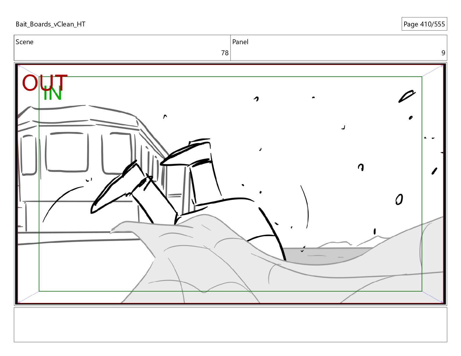Click the Panel label

pos(240,42)
